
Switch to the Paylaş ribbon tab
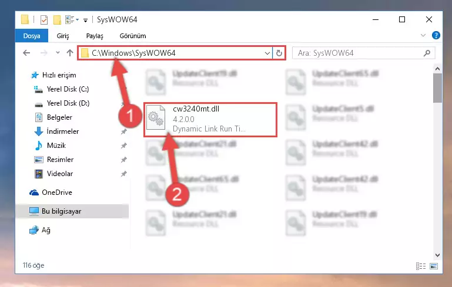[x=95, y=36]
